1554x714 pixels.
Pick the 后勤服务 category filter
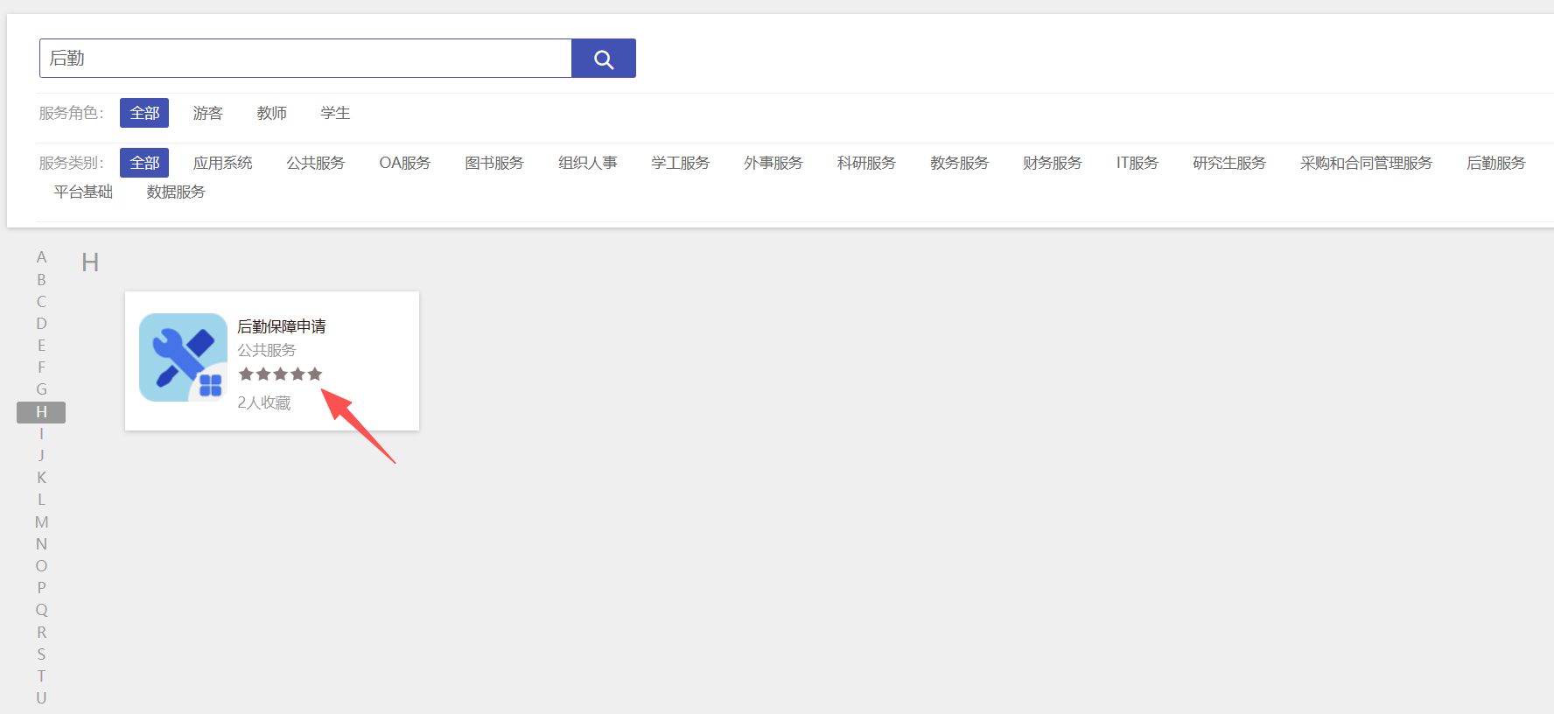(x=1496, y=163)
